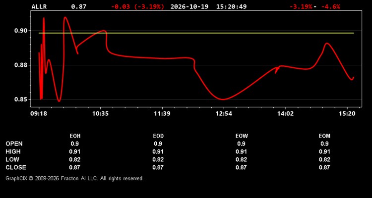Click the CLOSE row label
The image size is (372, 198).
click(16, 167)
